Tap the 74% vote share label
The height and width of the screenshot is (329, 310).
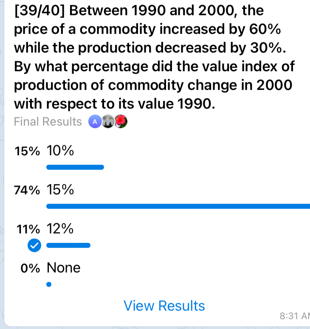pos(27,191)
